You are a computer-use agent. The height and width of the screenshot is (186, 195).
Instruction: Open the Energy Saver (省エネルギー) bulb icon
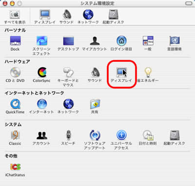point(148,72)
